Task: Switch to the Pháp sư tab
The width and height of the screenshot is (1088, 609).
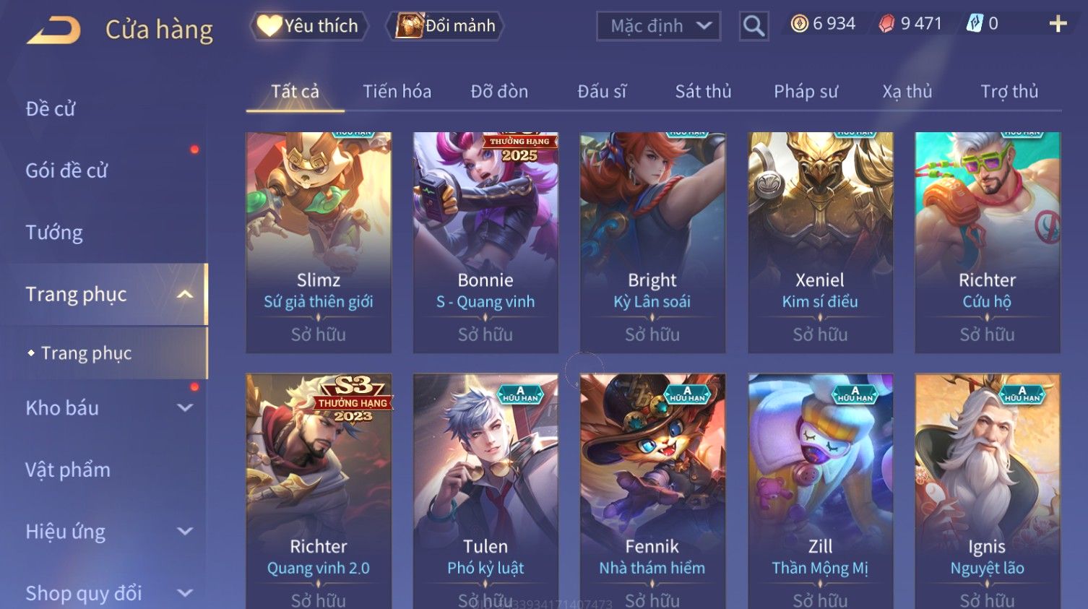Action: tap(806, 92)
